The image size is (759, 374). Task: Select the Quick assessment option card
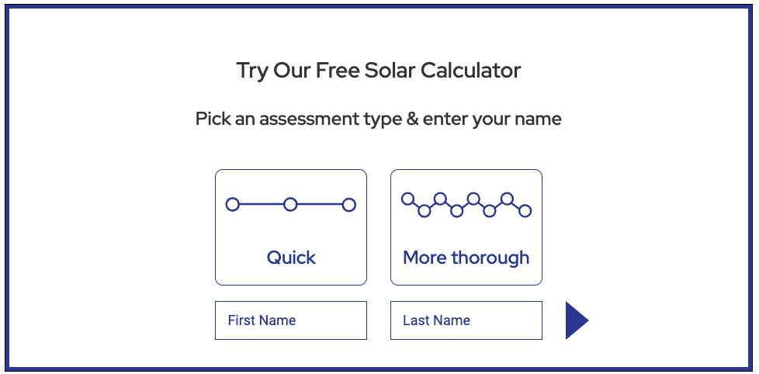(x=290, y=233)
